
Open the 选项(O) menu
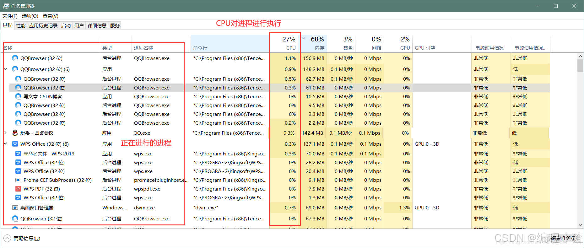[30, 16]
